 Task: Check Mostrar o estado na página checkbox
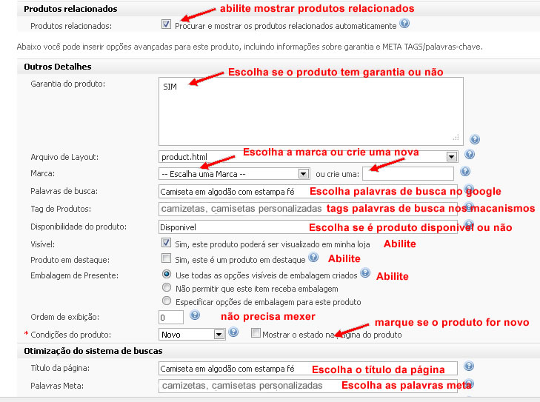coord(256,334)
